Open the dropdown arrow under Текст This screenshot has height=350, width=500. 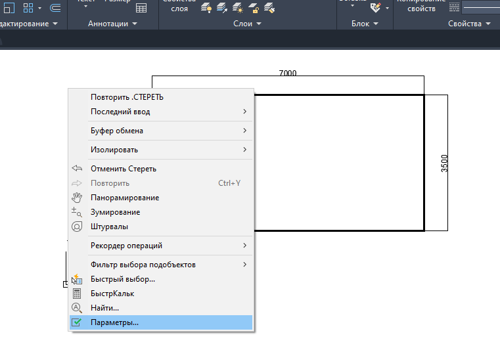86,6
